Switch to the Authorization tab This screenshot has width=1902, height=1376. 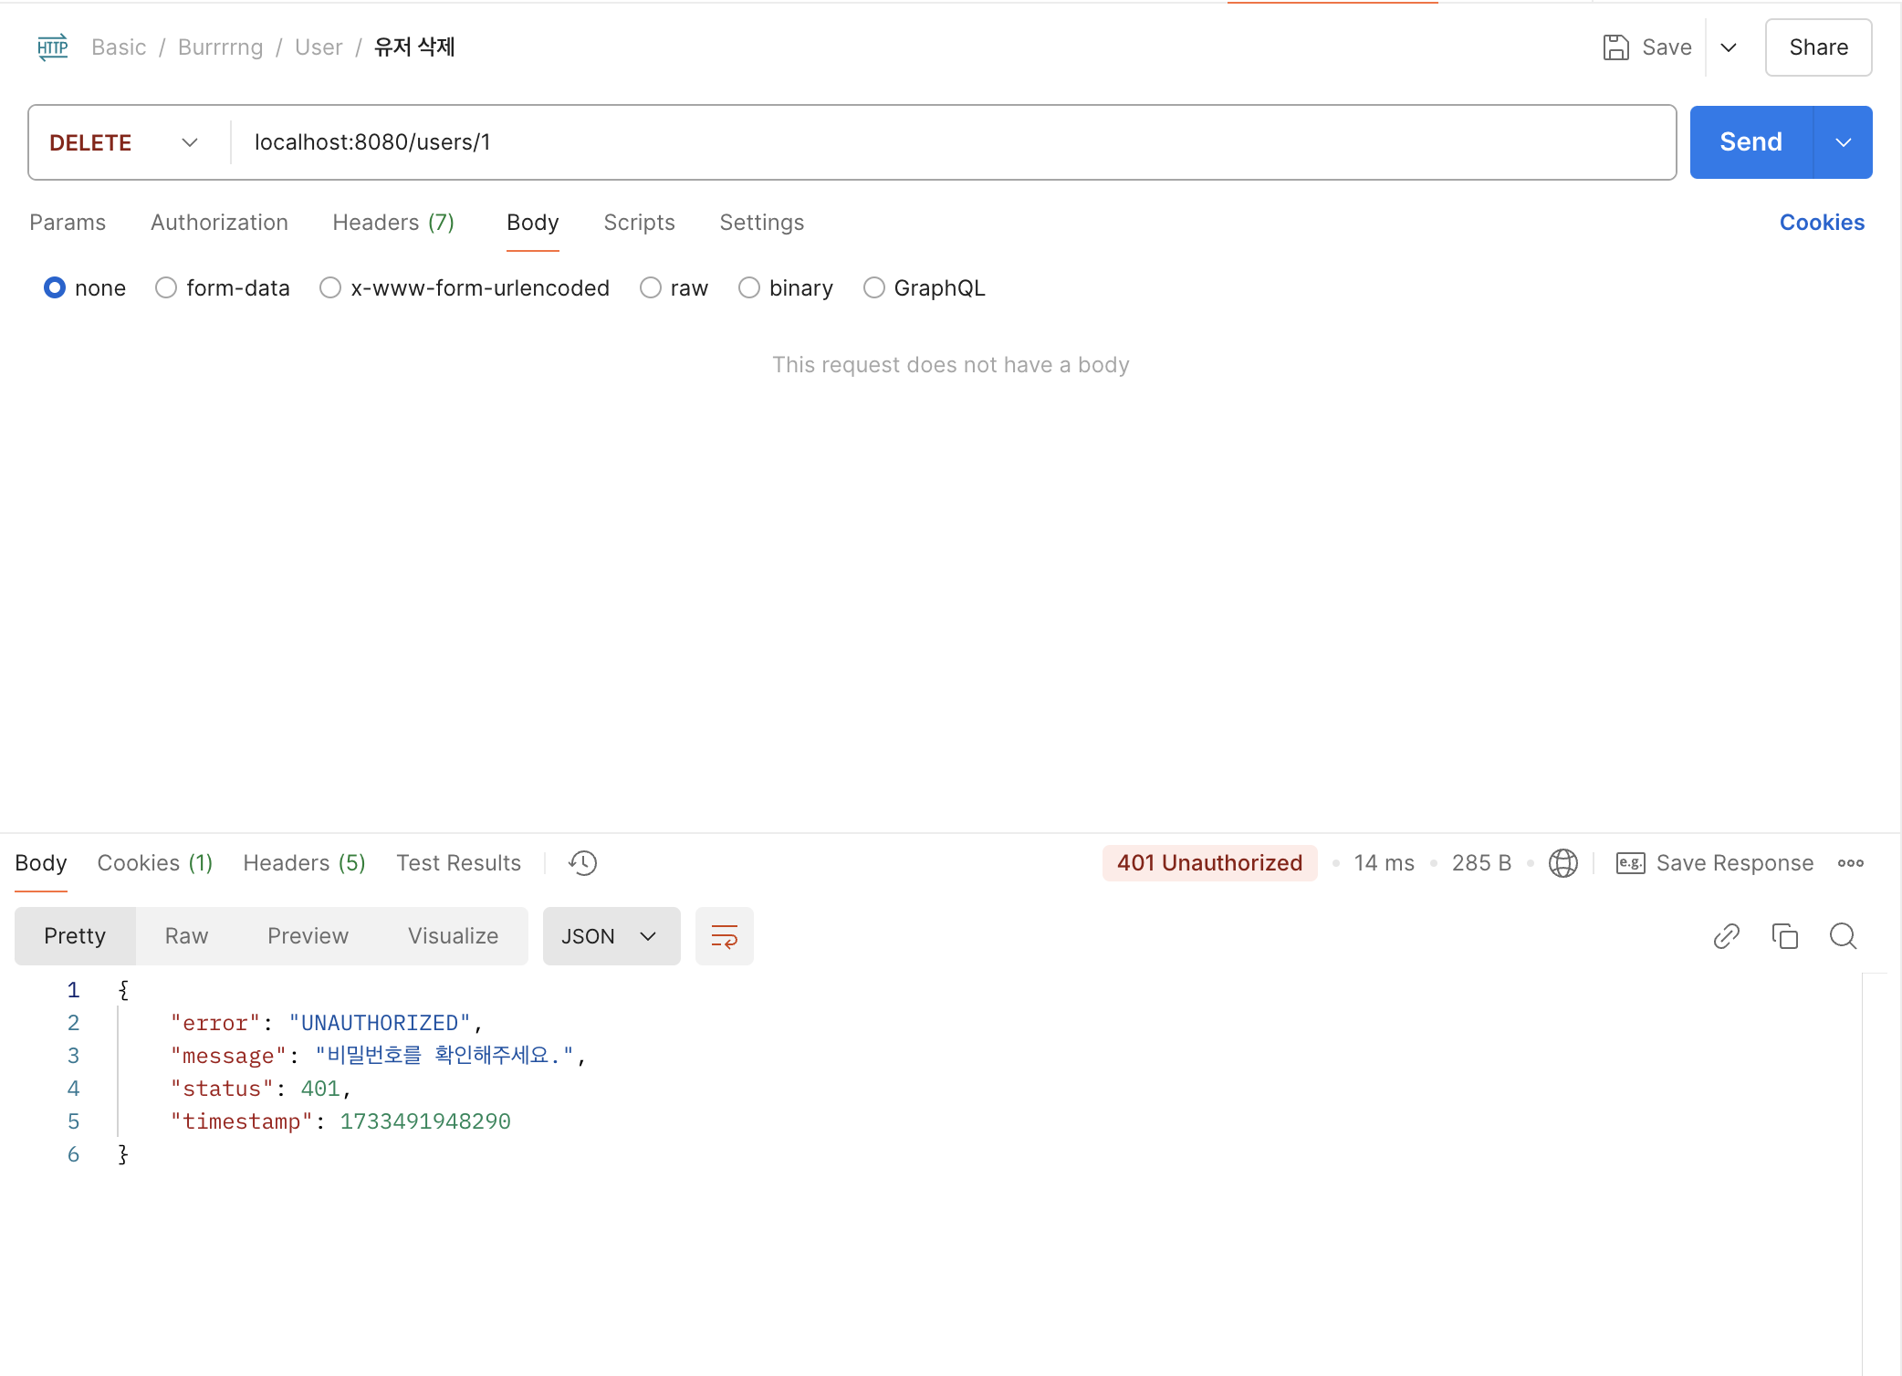tap(219, 223)
